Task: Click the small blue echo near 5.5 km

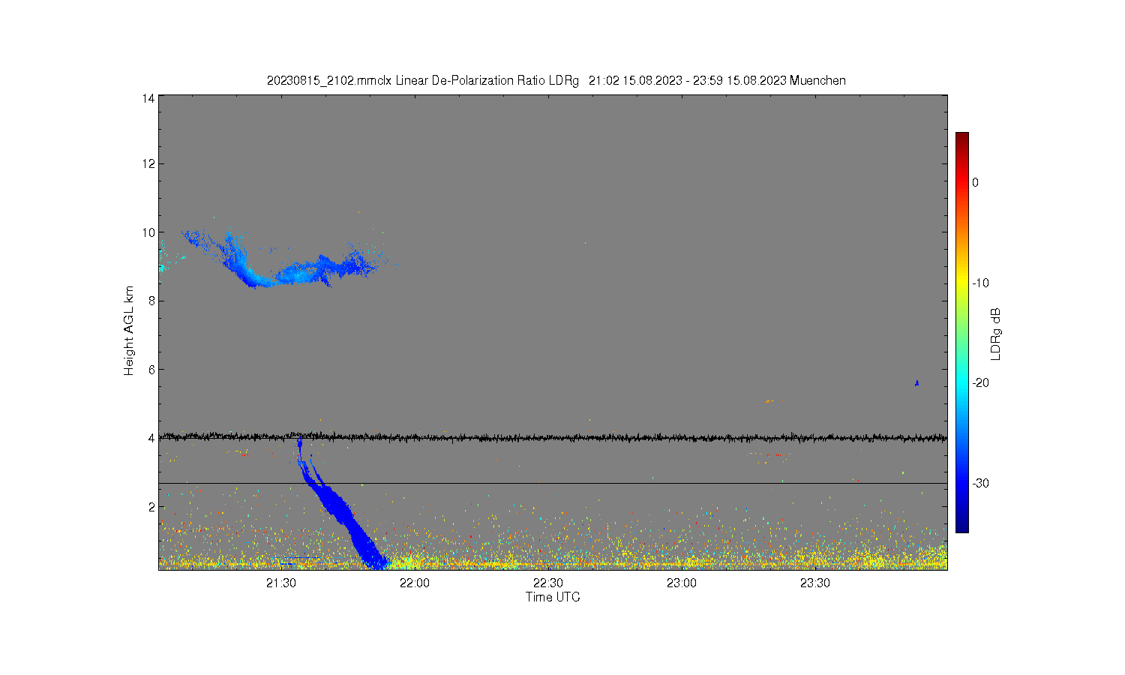Action: point(916,383)
